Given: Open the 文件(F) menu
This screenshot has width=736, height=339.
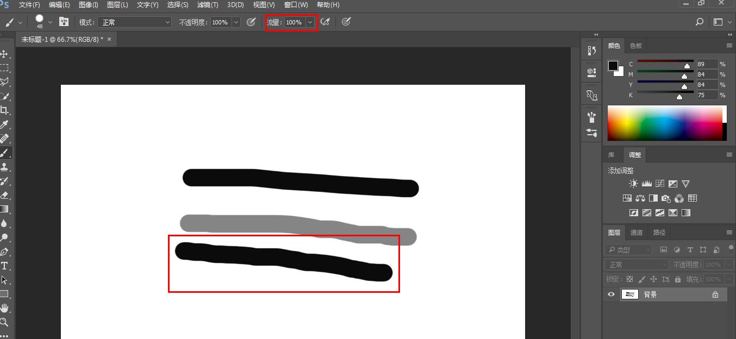Looking at the screenshot, I should pos(30,5).
